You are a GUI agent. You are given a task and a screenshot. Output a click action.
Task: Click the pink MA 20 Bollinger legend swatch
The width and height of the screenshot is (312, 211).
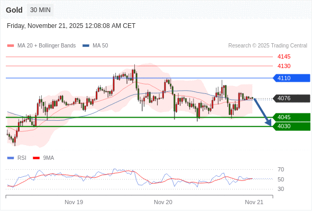[11, 46]
